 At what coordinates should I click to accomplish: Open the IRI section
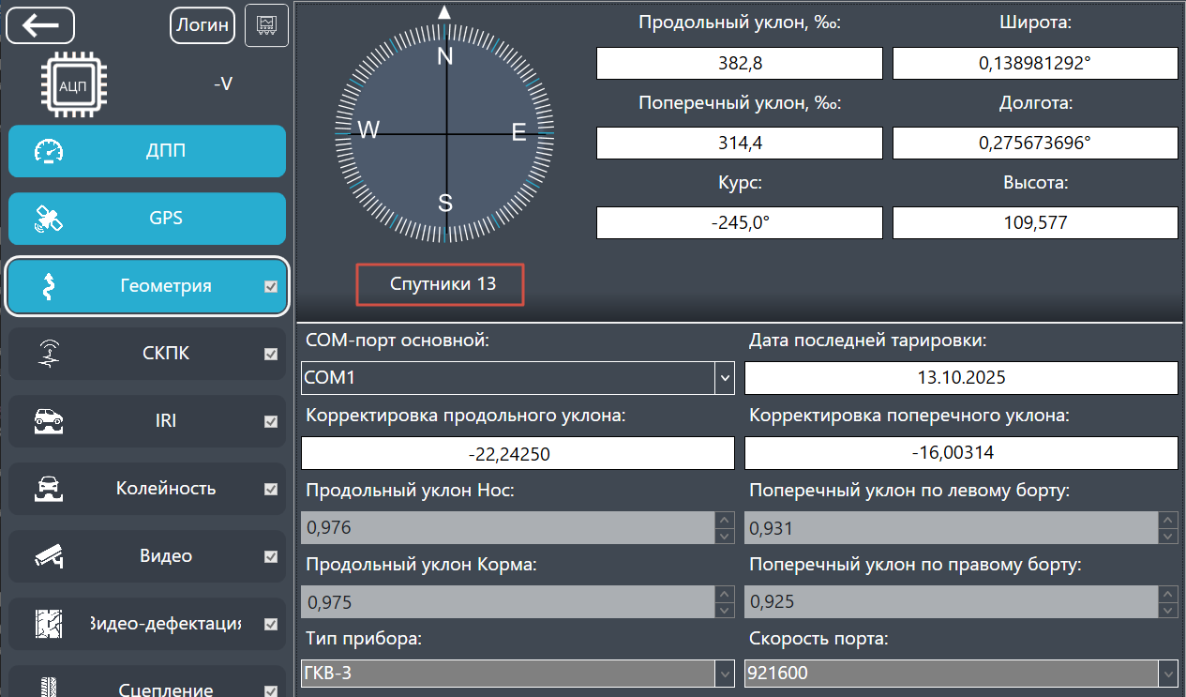click(147, 421)
